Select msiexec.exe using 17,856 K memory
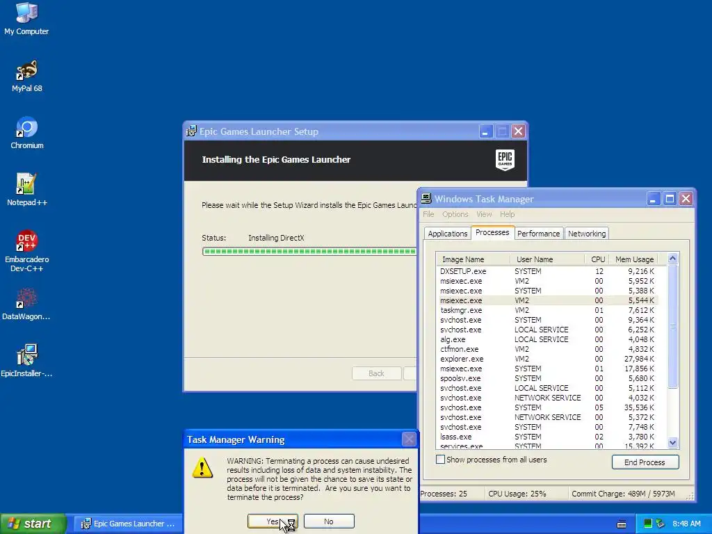712x534 pixels. (547, 369)
